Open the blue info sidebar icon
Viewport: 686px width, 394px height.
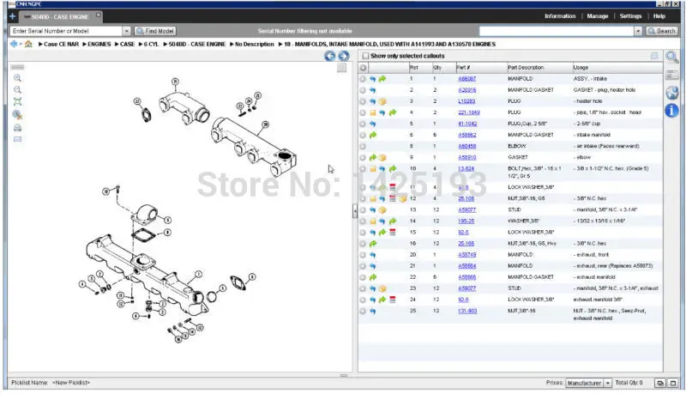(671, 111)
